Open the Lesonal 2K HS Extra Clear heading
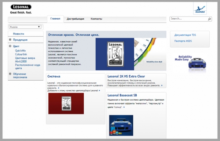 tap(126, 77)
